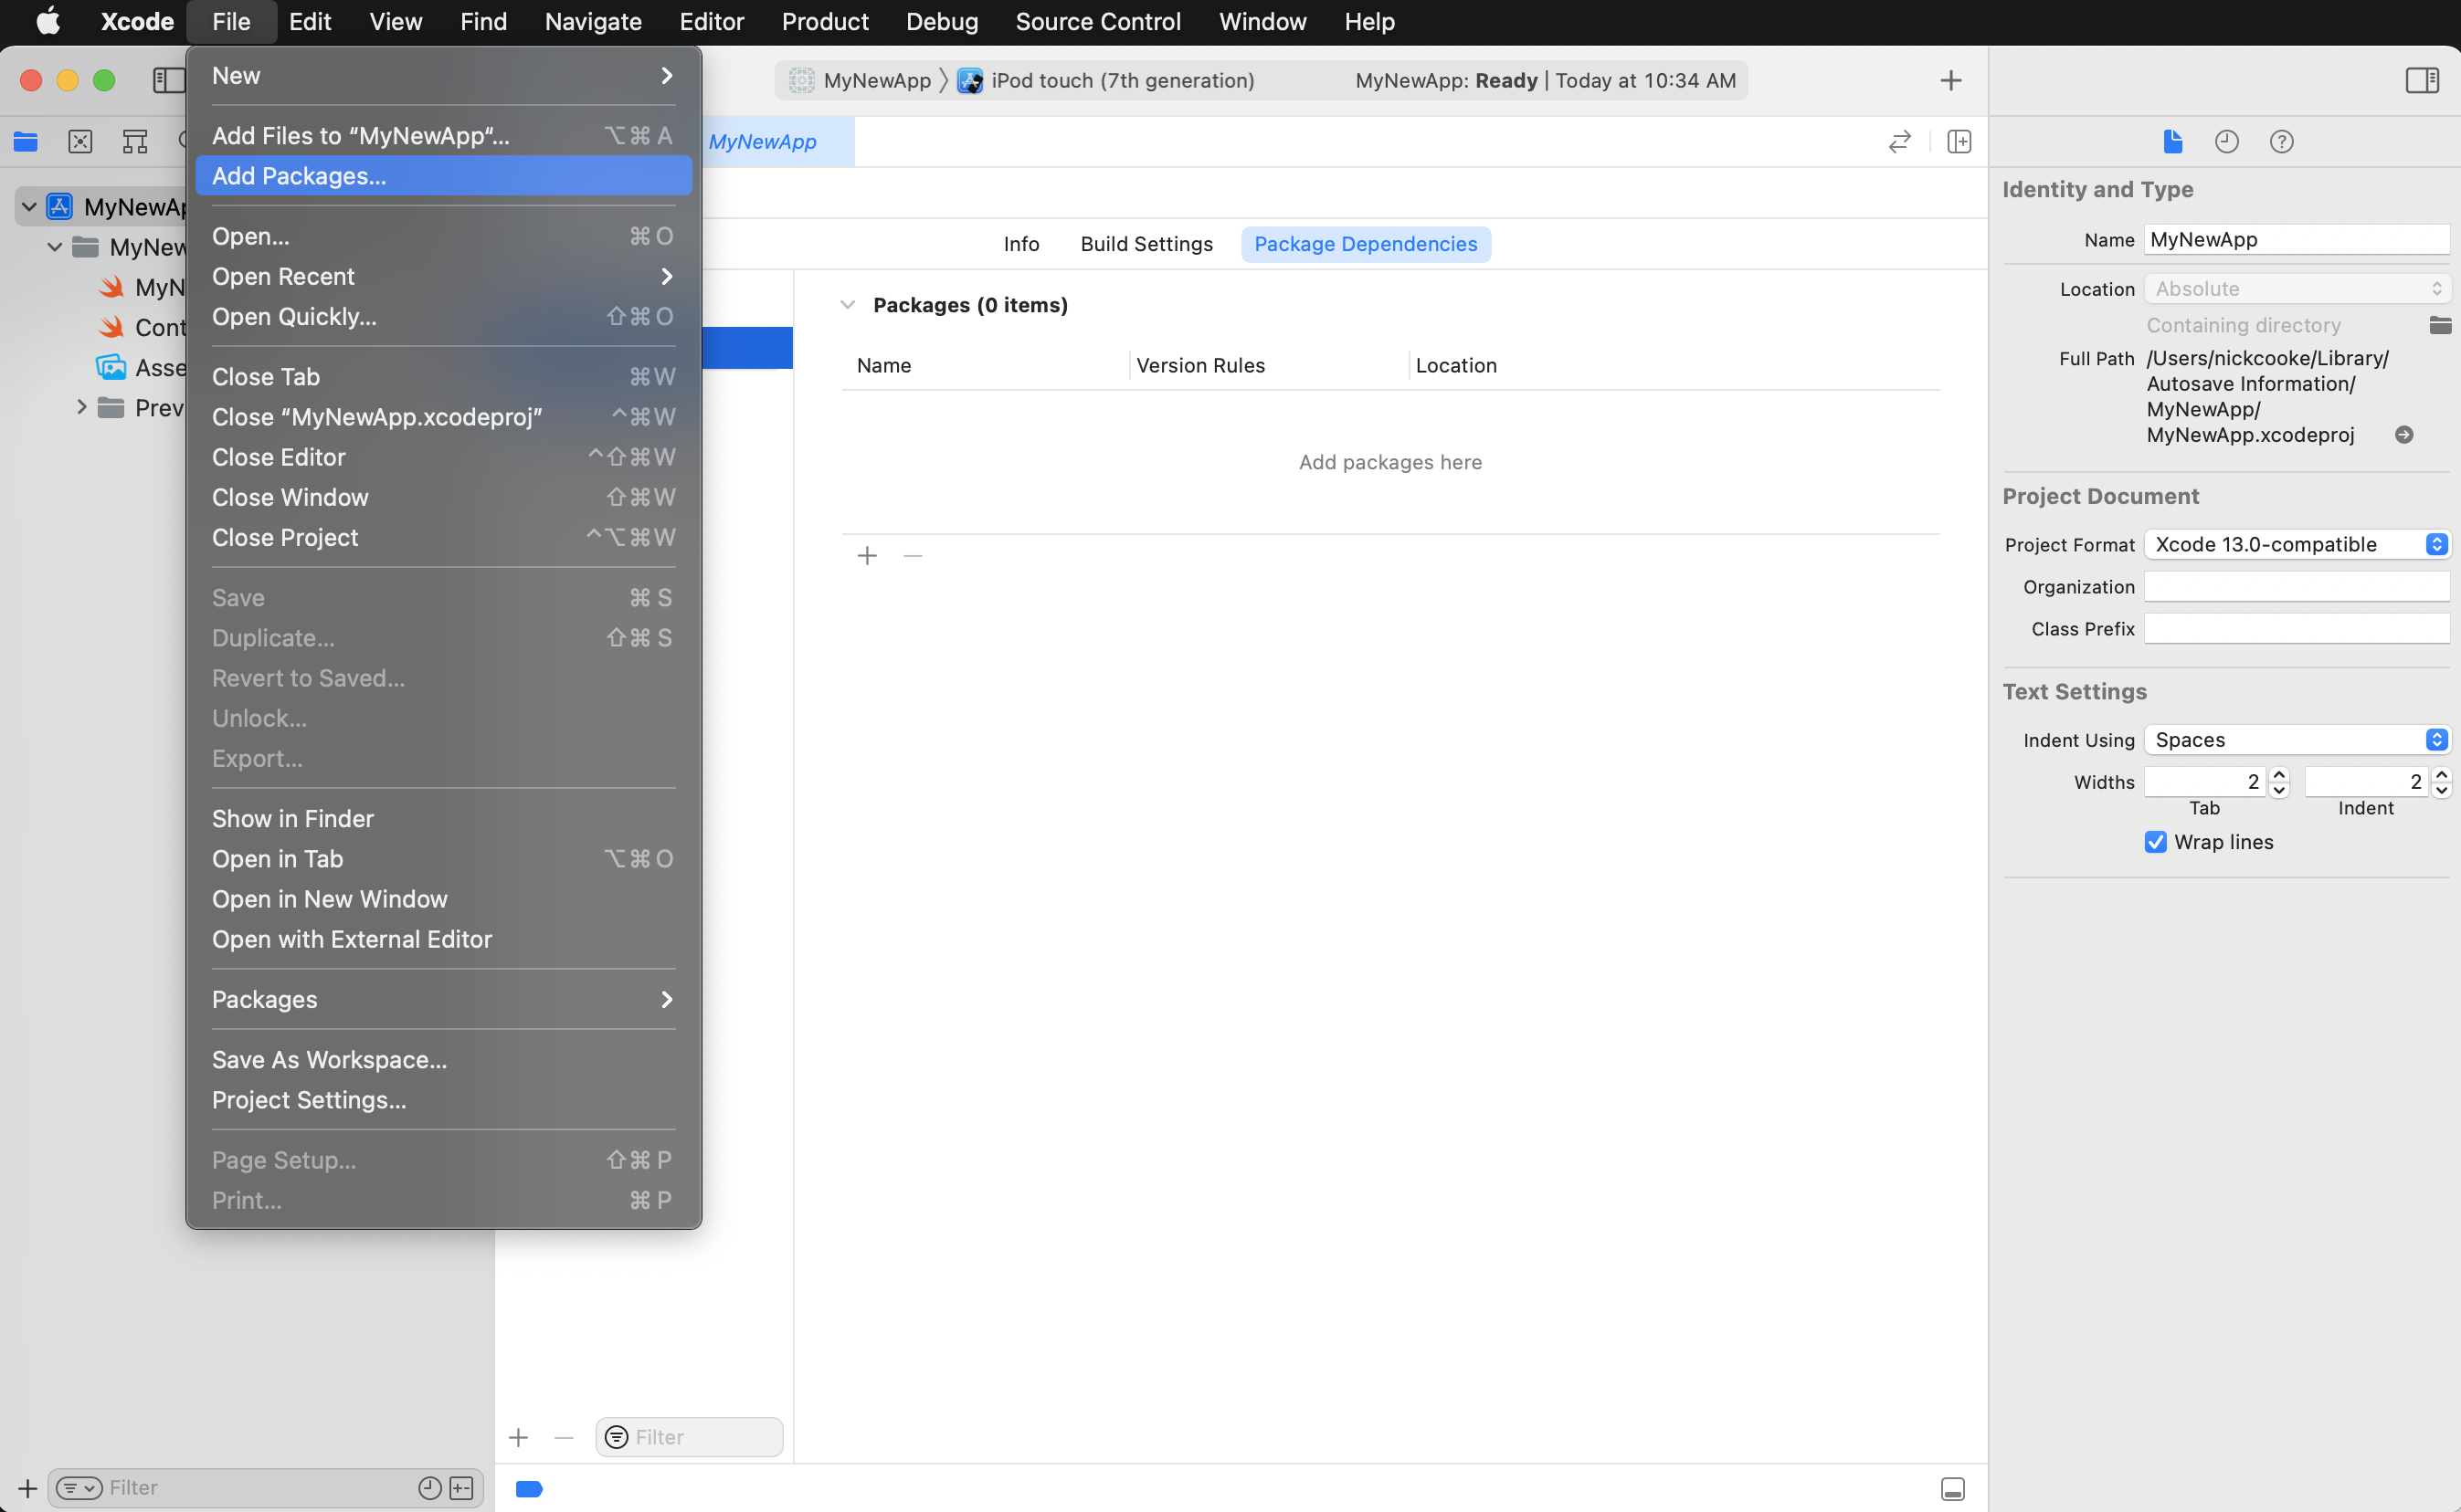Switch to the Build Settings tab

tap(1146, 244)
